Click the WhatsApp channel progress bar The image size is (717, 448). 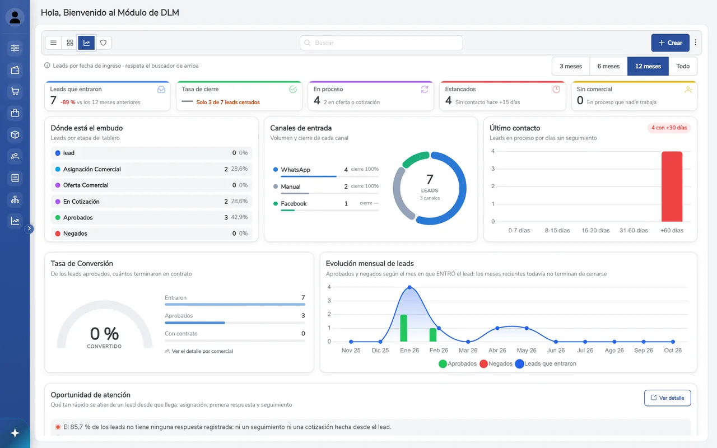click(x=329, y=176)
